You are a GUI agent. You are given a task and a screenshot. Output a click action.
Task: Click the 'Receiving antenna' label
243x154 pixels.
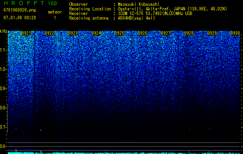tap(89, 18)
